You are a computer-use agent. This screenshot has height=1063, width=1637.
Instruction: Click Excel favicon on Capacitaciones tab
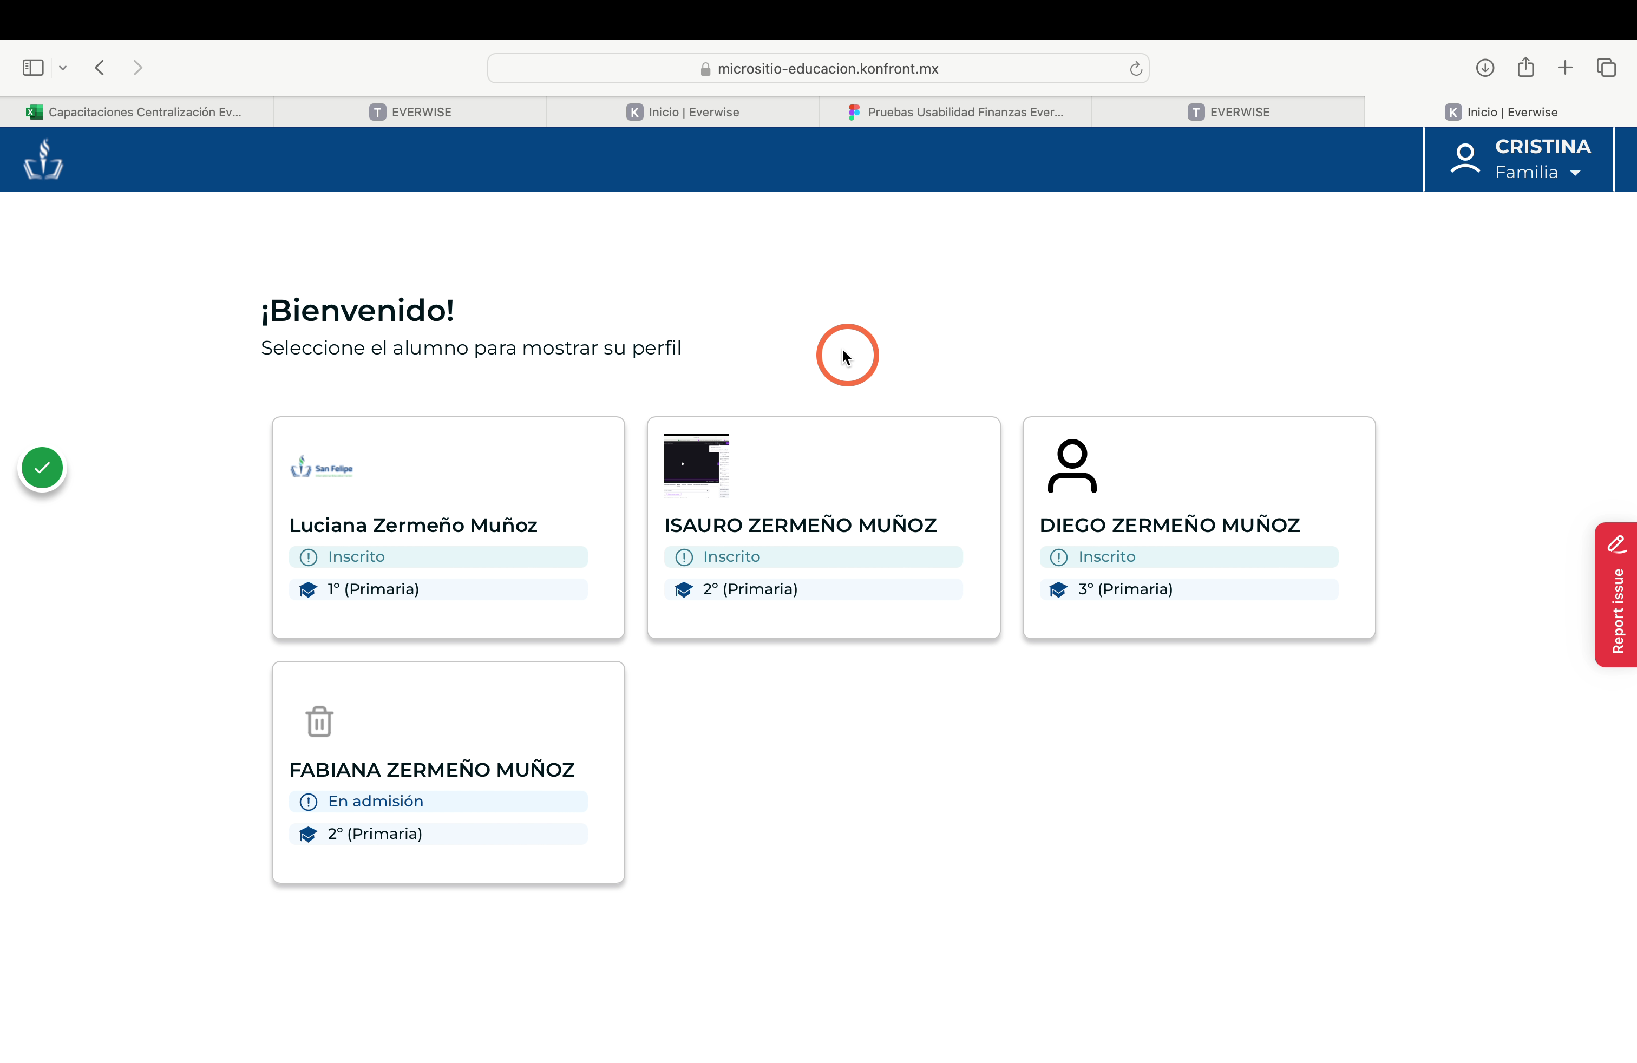35,112
